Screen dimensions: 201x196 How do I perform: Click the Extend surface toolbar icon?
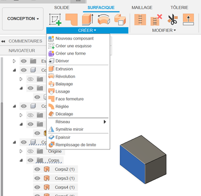click(188, 20)
